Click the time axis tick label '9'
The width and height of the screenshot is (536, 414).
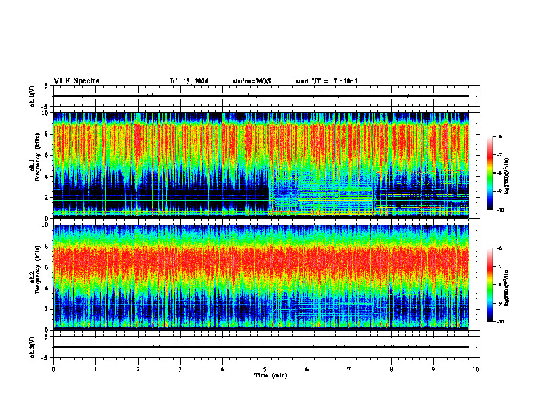[x=433, y=369]
